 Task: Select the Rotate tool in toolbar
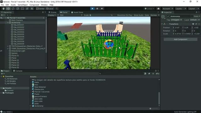click(x=13, y=8)
